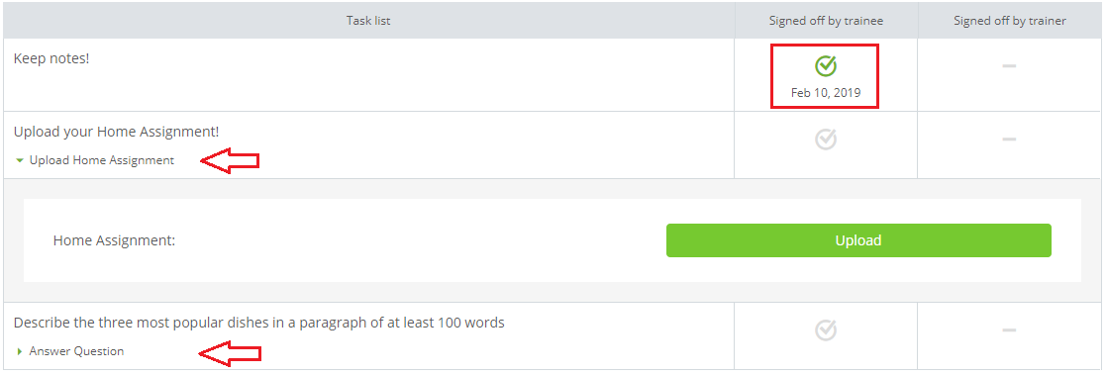Viewport: 1107px width, 375px height.
Task: Collapse the green triangle beside Upload Home Assignment
Action: click(x=20, y=160)
